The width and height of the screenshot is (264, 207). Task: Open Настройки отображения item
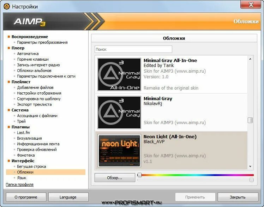(39, 93)
